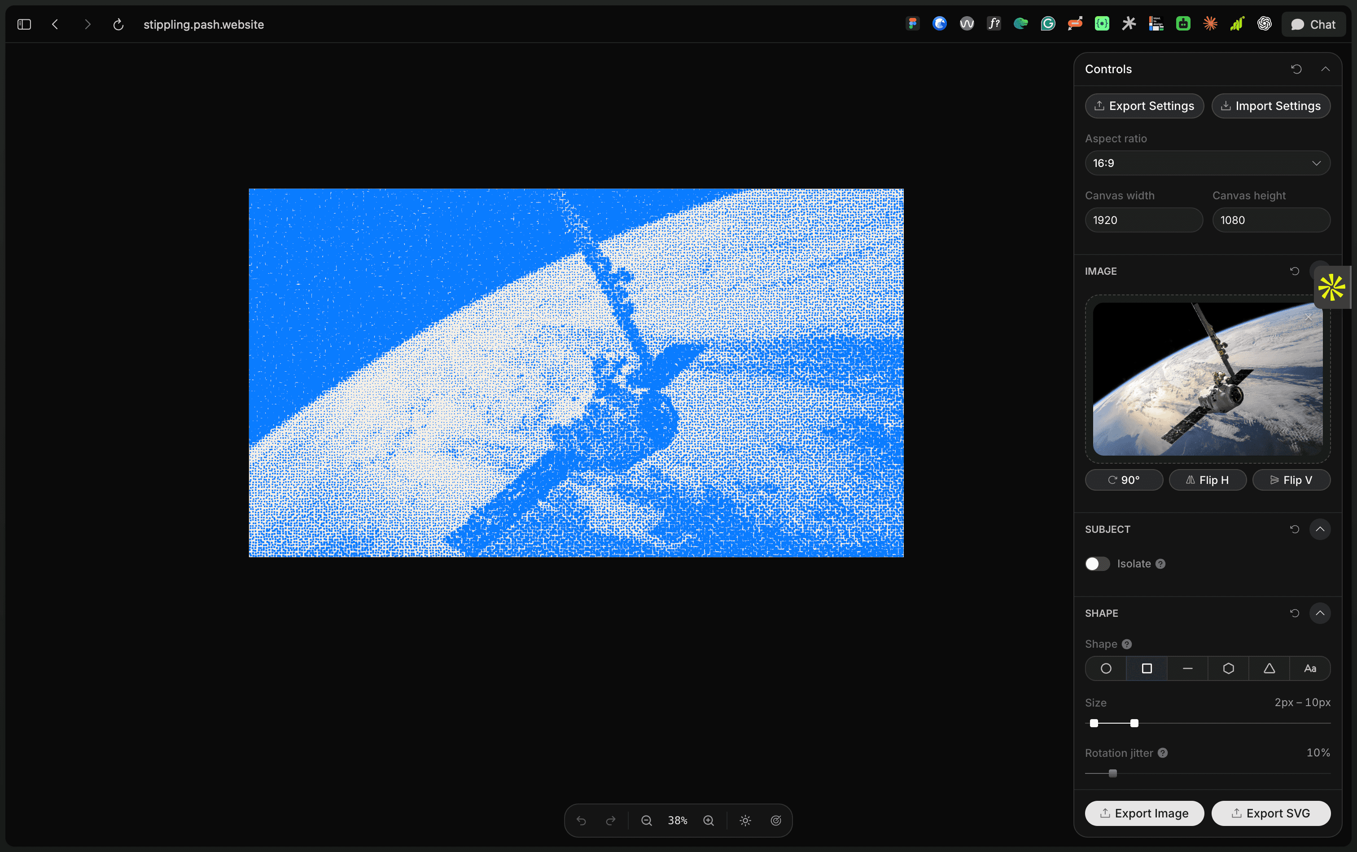
Task: Click the yellow starburst floating widget
Action: click(x=1332, y=287)
